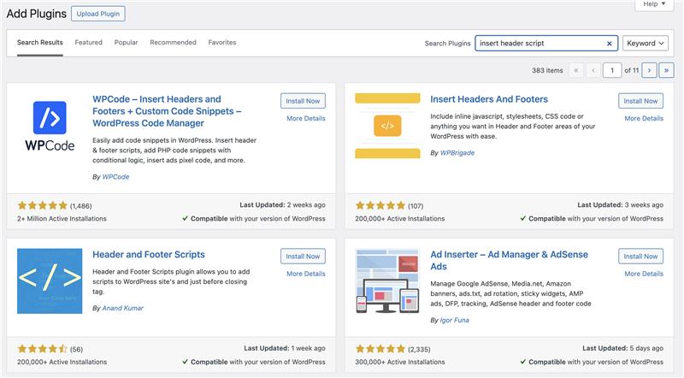Open the Keyword search type dropdown
This screenshot has width=684, height=378.
pos(646,44)
